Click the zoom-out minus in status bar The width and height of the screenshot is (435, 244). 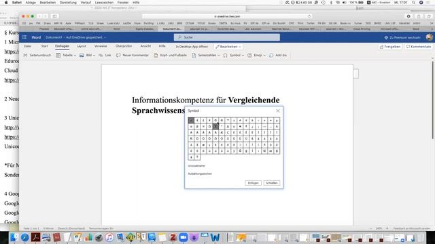point(370,228)
